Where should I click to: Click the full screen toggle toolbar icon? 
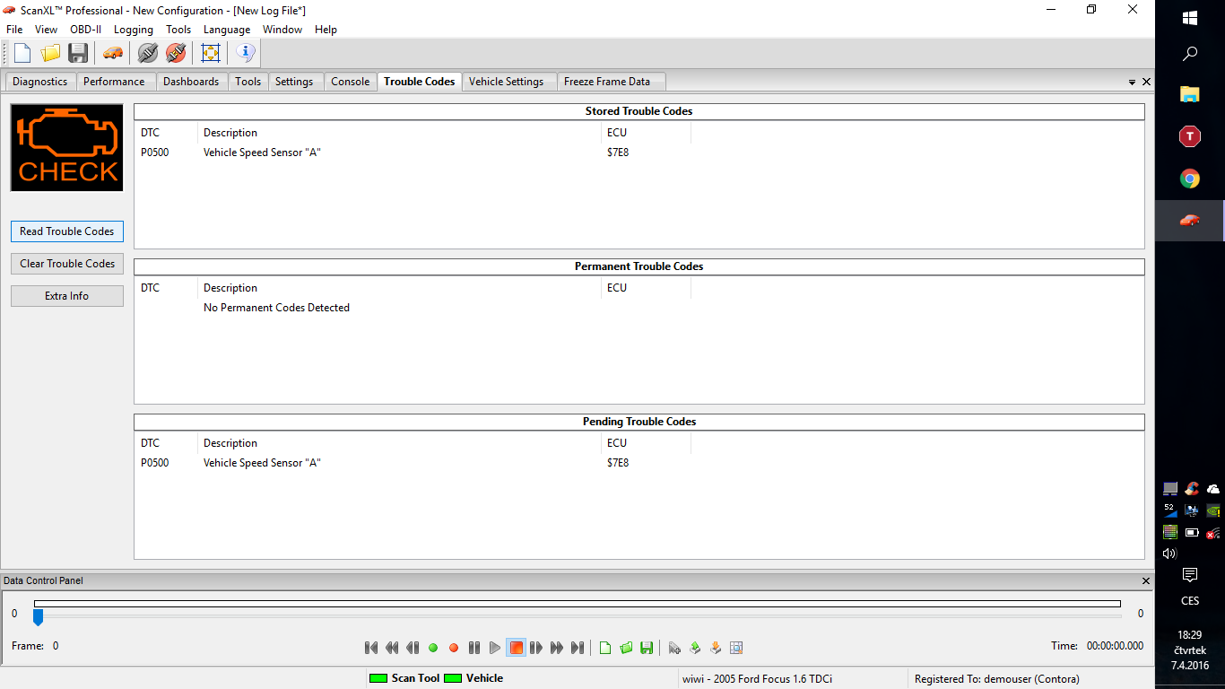[x=211, y=53]
